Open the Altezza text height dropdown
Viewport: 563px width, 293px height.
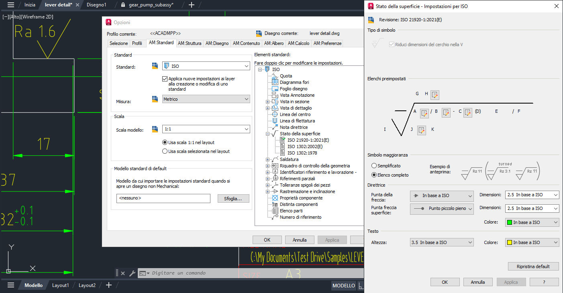[442, 242]
